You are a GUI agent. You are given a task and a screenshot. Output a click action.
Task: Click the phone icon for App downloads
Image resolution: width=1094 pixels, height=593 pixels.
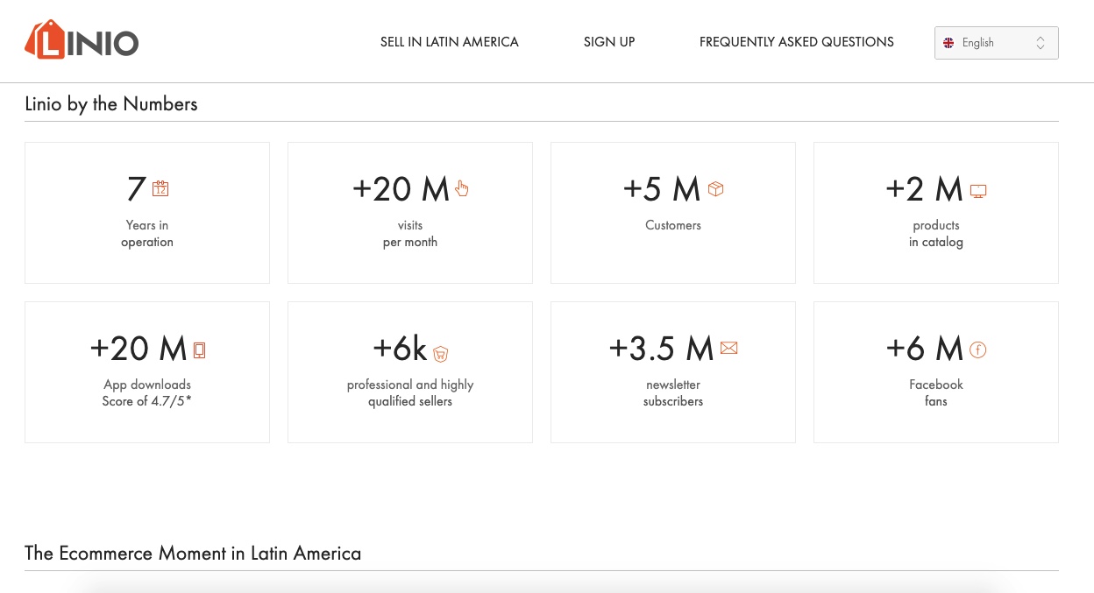pyautogui.click(x=199, y=350)
